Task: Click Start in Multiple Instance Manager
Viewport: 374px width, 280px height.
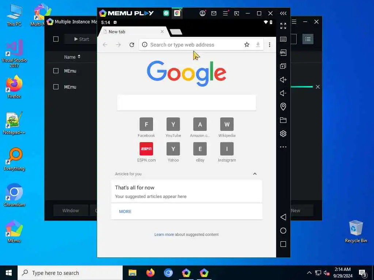Action: (81, 39)
